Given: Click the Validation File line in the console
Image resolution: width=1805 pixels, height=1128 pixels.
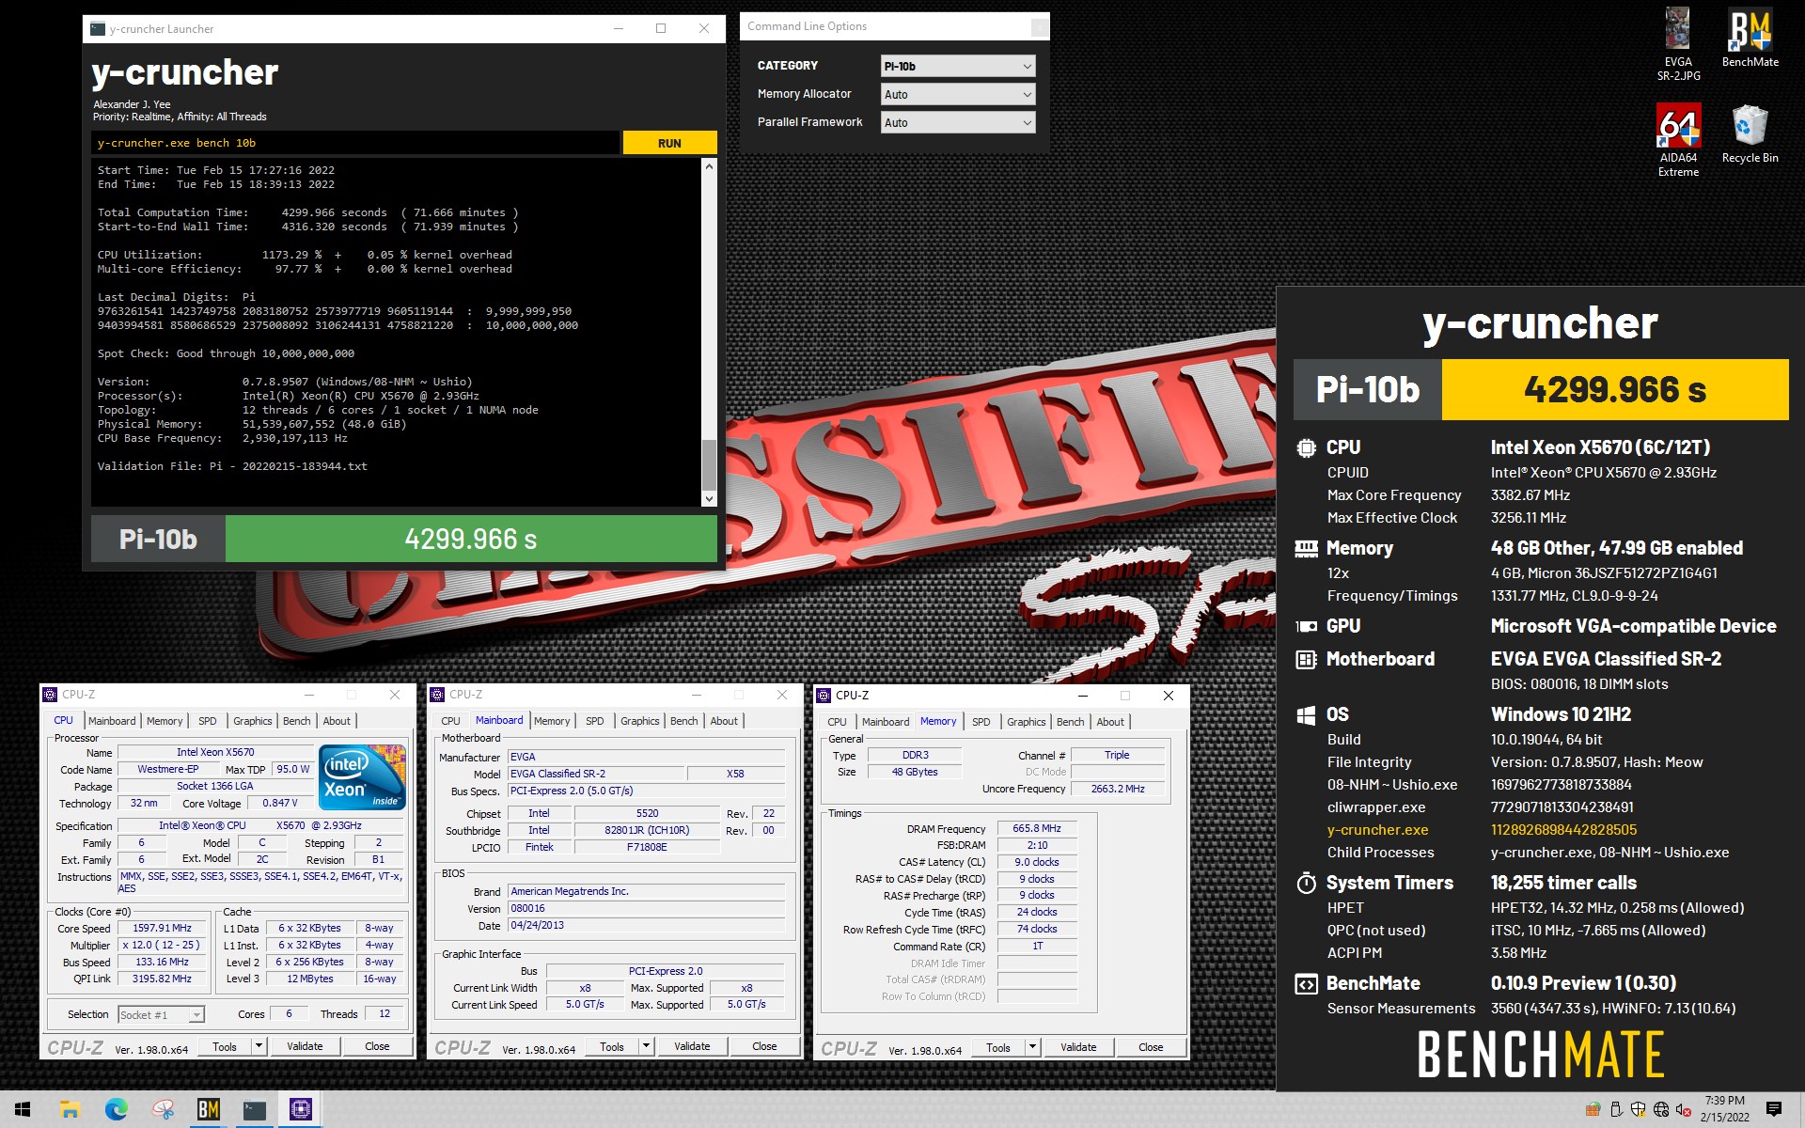Looking at the screenshot, I should pyautogui.click(x=232, y=466).
